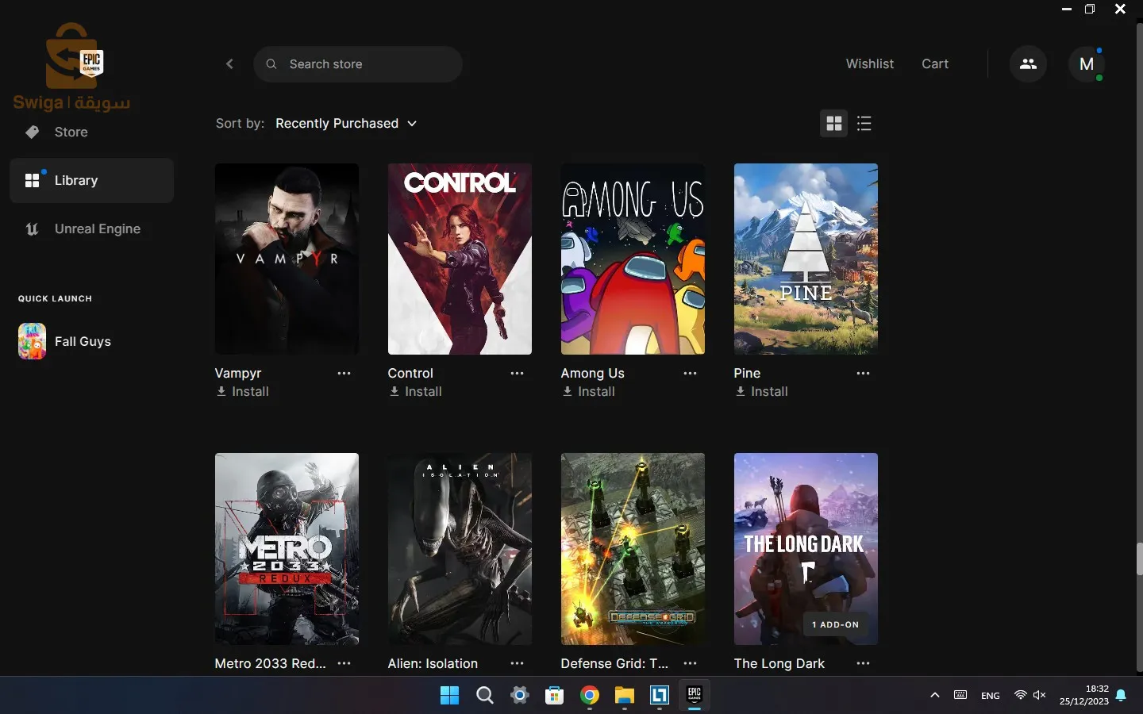The width and height of the screenshot is (1143, 714).
Task: Switch library to grid view
Action: (834, 124)
